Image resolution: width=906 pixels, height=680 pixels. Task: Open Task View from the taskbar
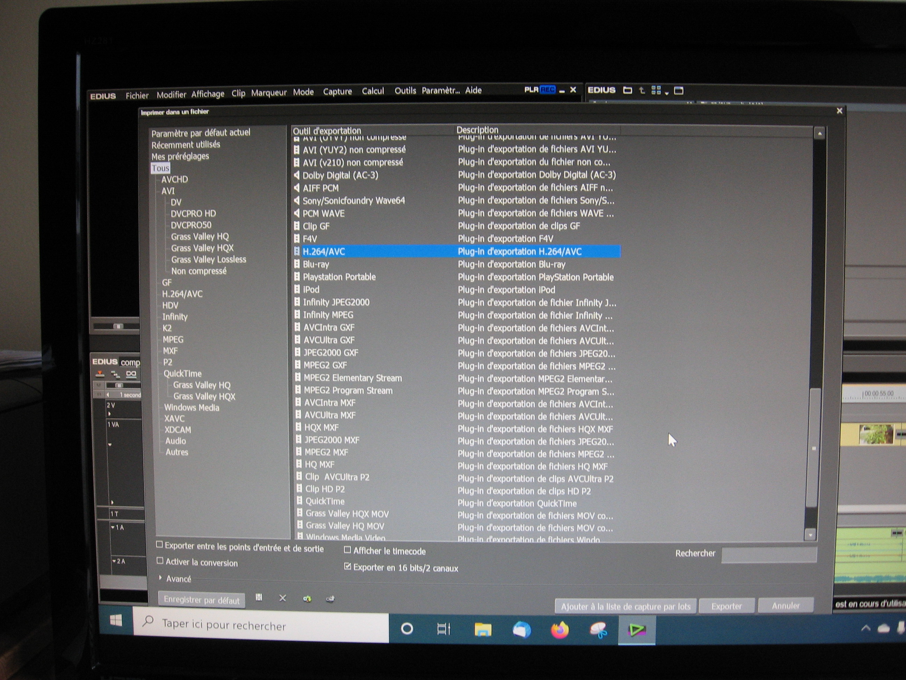pyautogui.click(x=444, y=629)
